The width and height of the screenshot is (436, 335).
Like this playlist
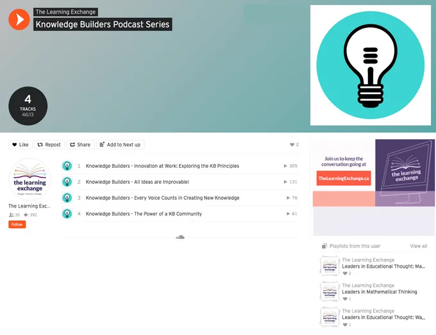click(21, 145)
